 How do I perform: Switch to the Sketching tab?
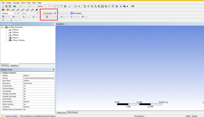[x=5, y=65]
